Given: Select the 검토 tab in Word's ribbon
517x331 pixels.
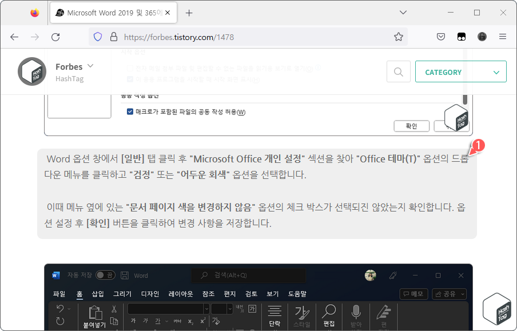Looking at the screenshot, I should 251,294.
